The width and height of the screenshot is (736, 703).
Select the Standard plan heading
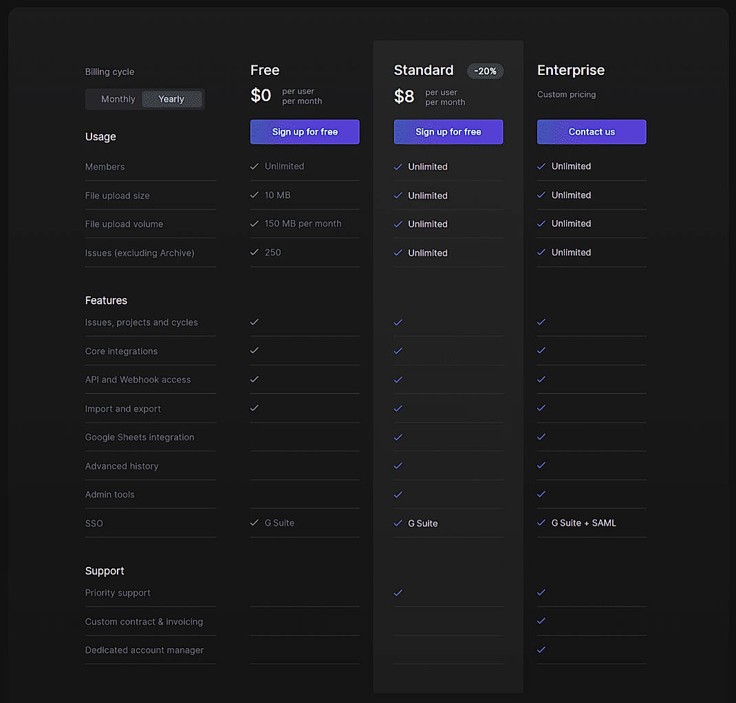(x=423, y=70)
